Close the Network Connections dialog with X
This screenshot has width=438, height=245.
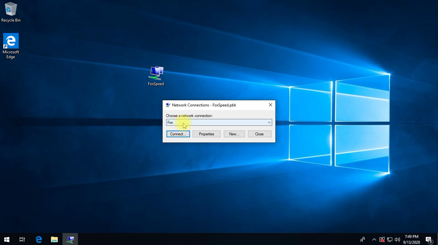coord(271,105)
